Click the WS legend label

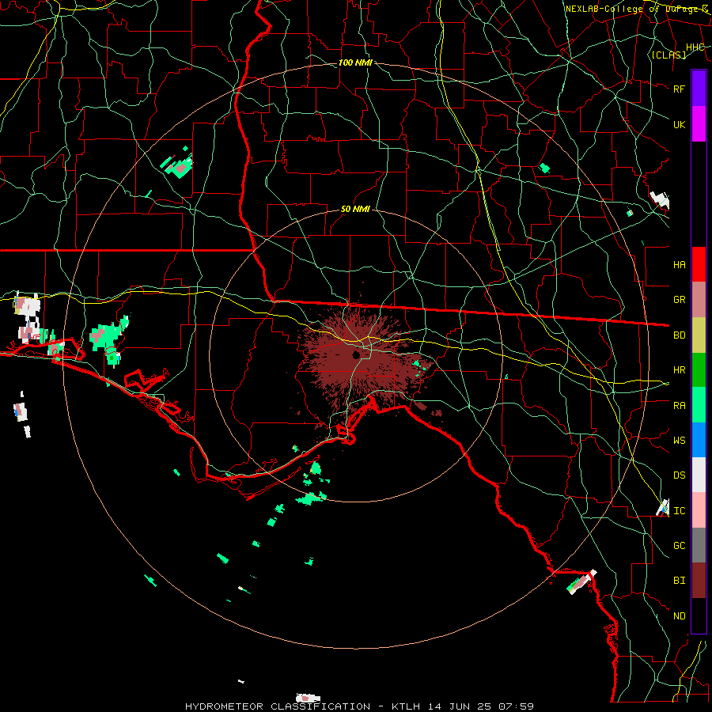[x=679, y=441]
